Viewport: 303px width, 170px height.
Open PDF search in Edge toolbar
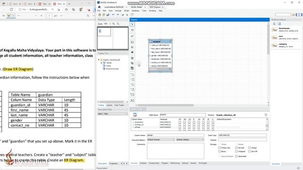tap(88, 16)
